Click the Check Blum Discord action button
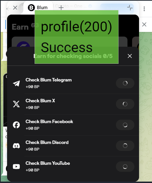 (x=125, y=146)
